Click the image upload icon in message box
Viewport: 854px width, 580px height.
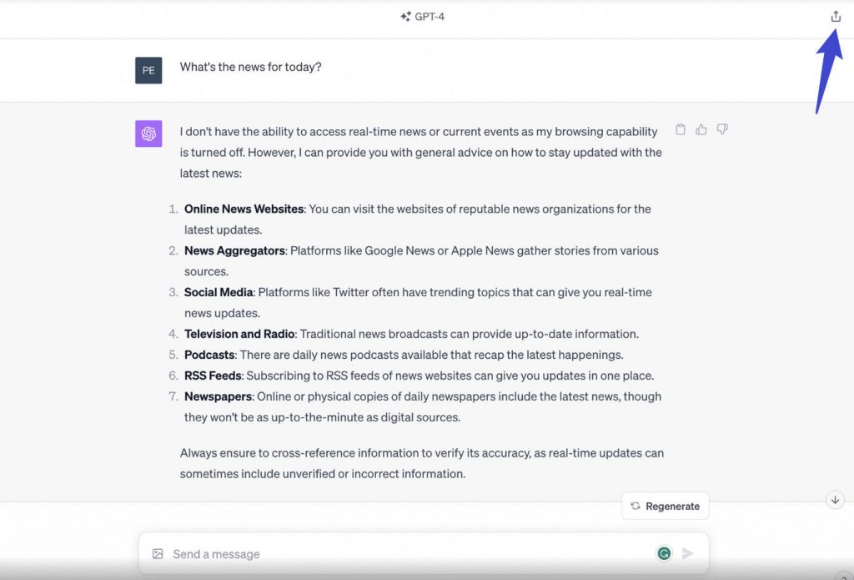click(x=158, y=553)
